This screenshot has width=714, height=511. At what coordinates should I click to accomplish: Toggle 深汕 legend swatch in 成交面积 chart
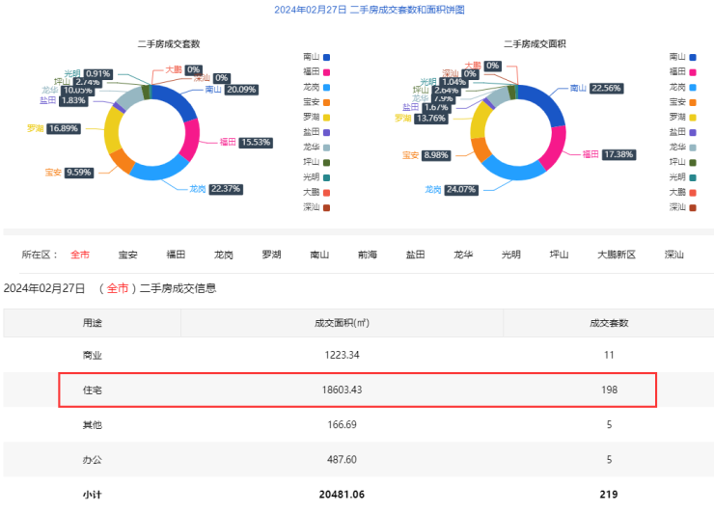click(x=693, y=207)
